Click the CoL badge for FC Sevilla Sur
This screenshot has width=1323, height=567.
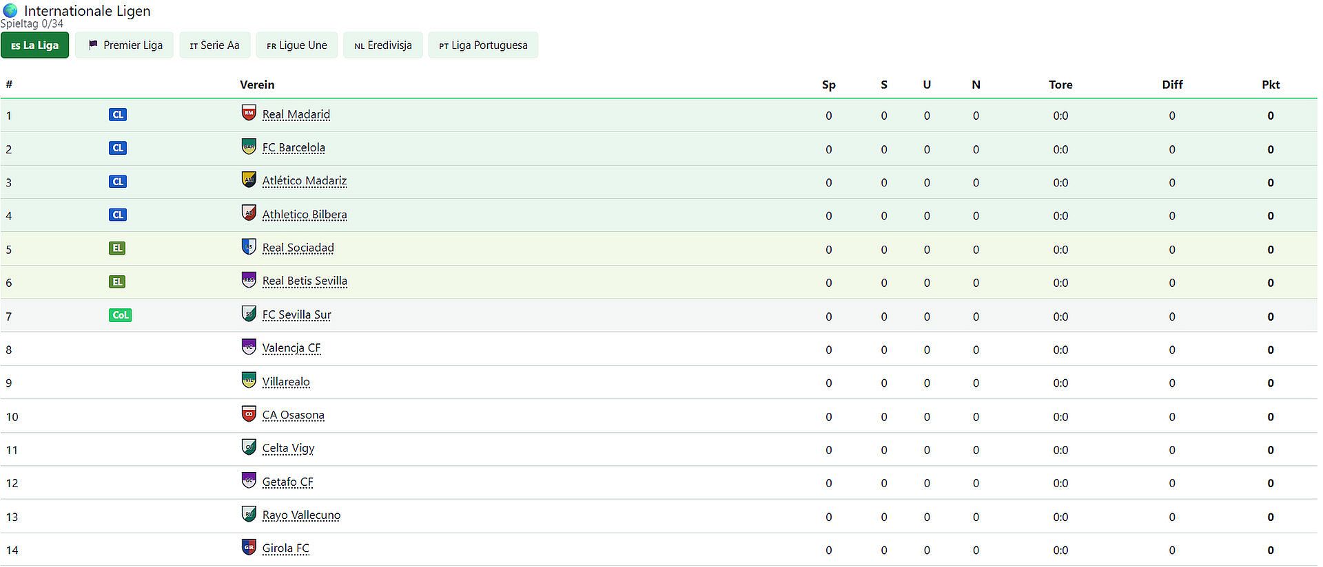pyautogui.click(x=121, y=315)
